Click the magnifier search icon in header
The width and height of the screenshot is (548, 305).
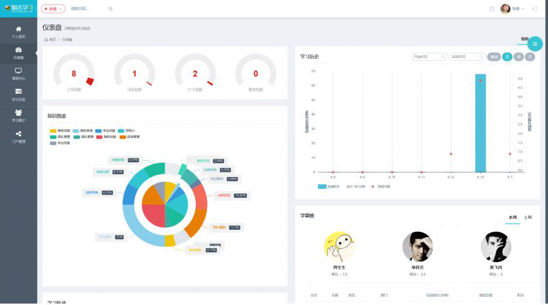(x=110, y=9)
